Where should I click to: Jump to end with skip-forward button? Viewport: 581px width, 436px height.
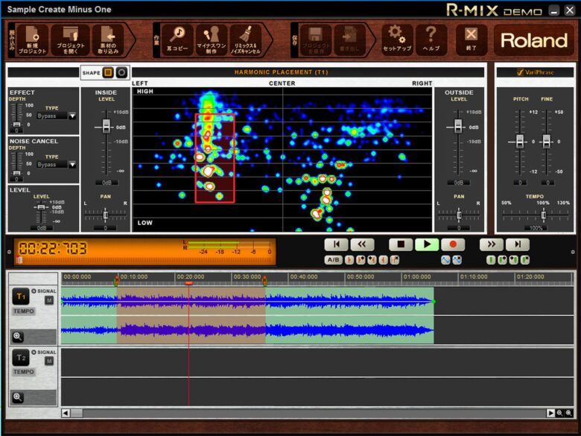coord(518,244)
